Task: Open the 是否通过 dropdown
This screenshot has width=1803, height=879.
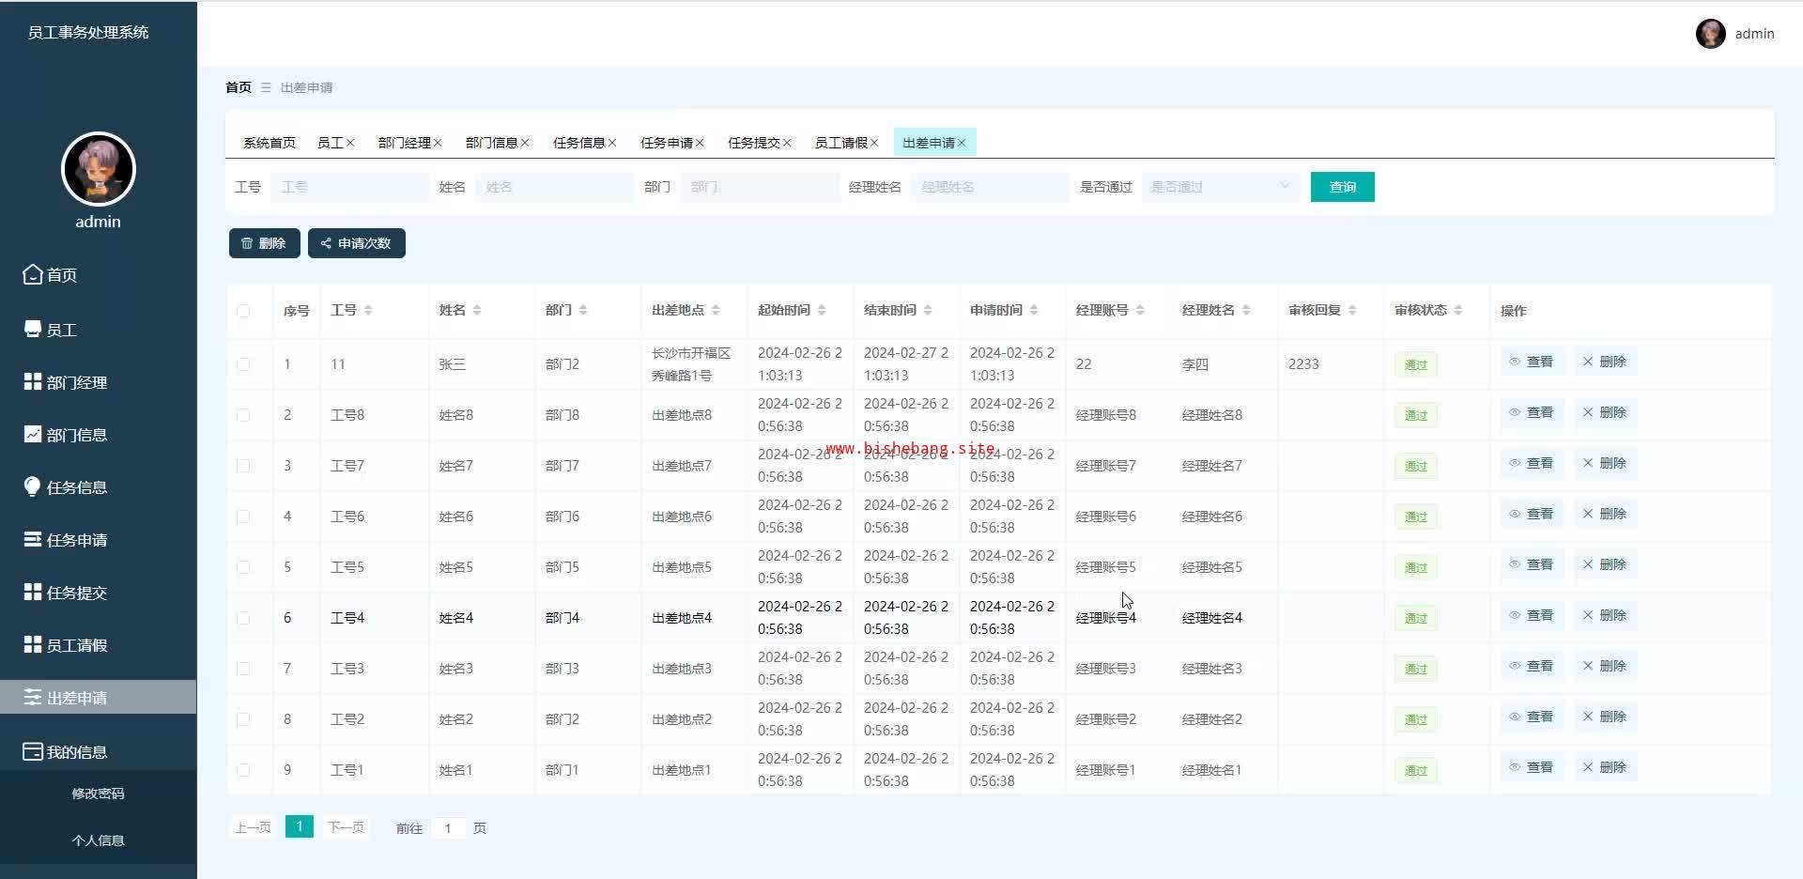Action: [x=1220, y=187]
